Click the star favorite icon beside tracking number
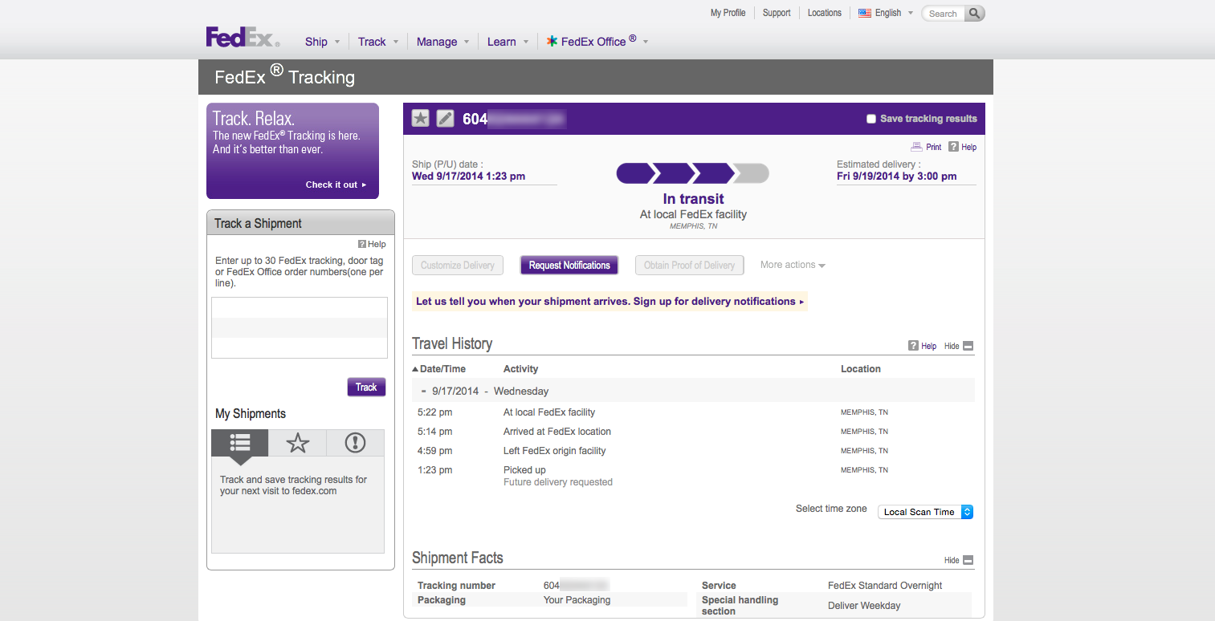The width and height of the screenshot is (1215, 621). 421,119
